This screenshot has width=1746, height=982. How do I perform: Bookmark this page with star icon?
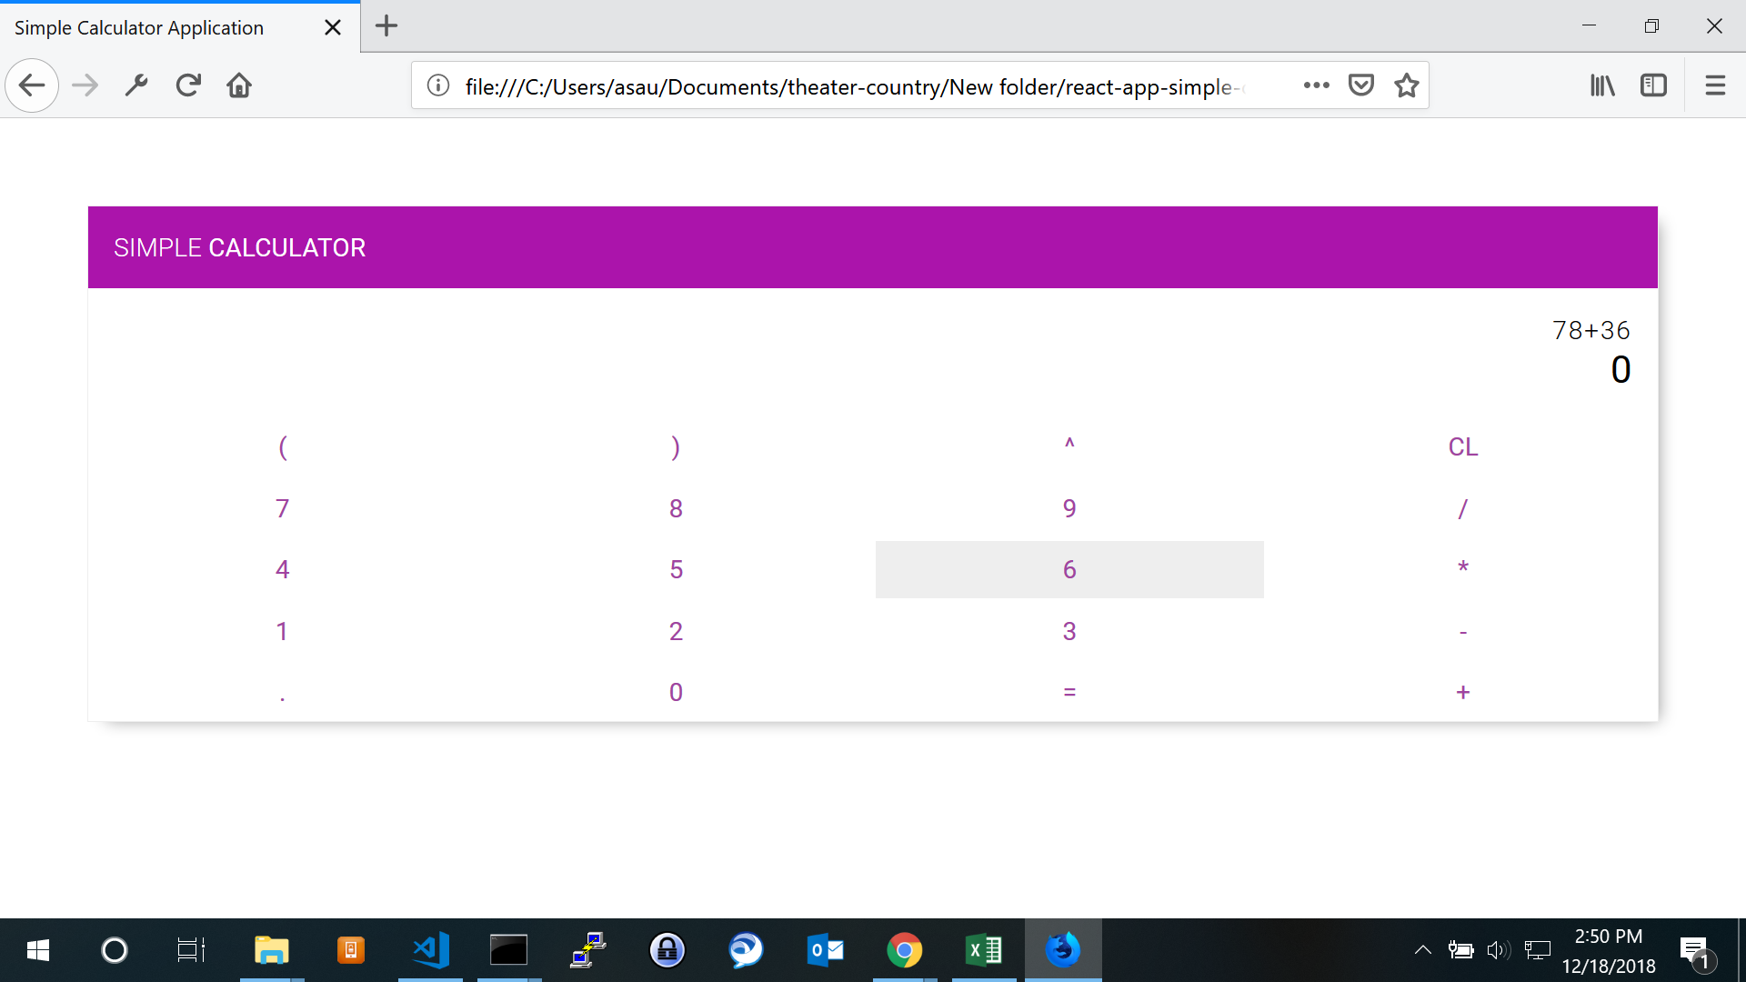pyautogui.click(x=1407, y=85)
